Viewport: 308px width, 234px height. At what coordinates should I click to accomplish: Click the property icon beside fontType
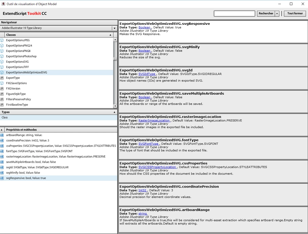coord(2,151)
